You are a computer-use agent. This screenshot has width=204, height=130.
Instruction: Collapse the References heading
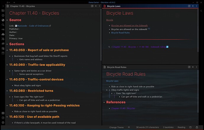tap(104, 102)
